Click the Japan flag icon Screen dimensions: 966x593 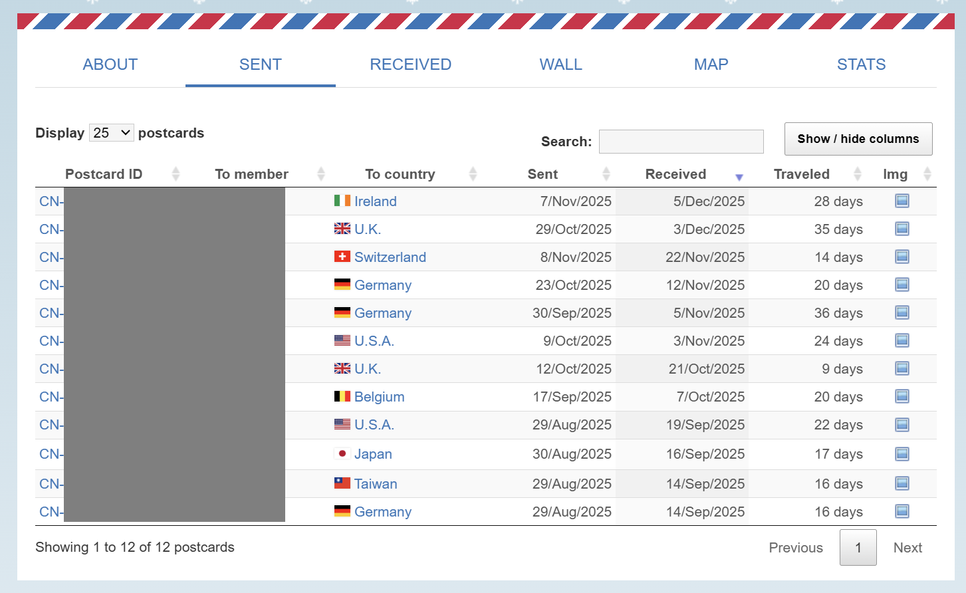tap(342, 454)
